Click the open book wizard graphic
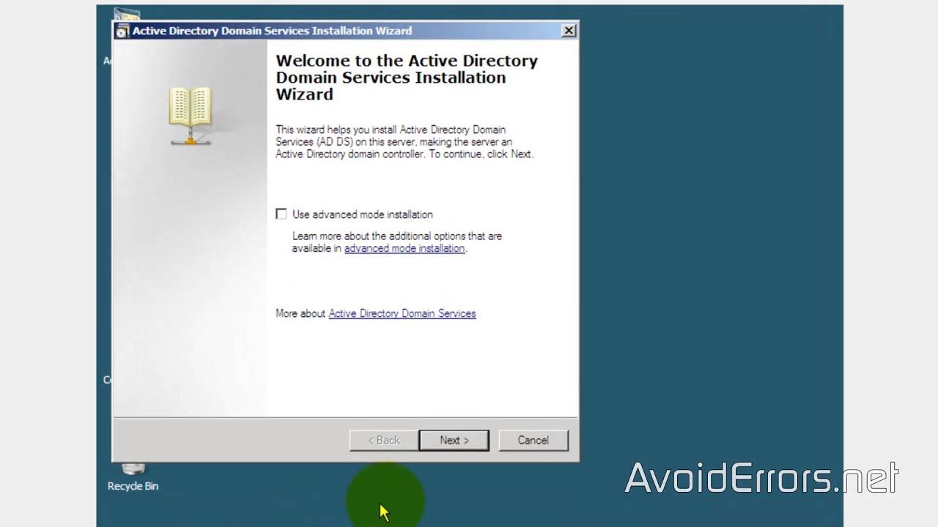Image resolution: width=938 pixels, height=527 pixels. (191, 116)
